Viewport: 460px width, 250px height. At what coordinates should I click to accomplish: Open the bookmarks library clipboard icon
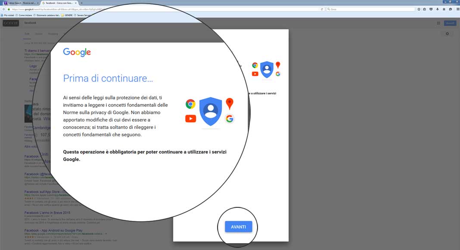click(x=425, y=9)
